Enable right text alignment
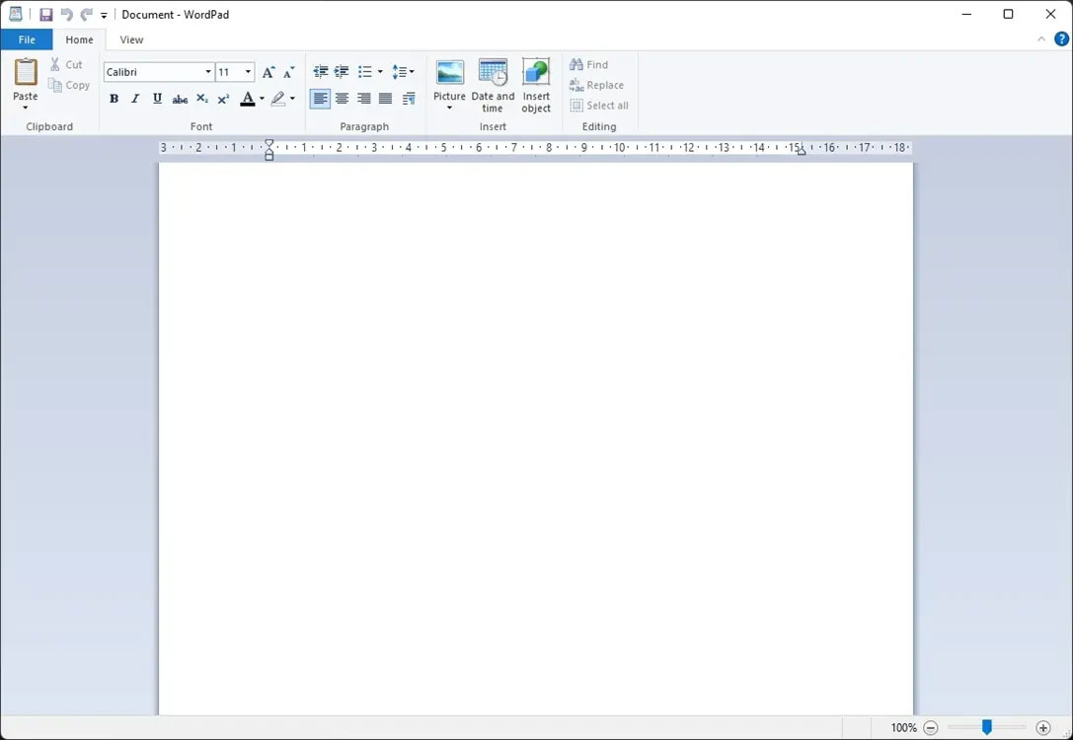1073x740 pixels. [x=363, y=99]
